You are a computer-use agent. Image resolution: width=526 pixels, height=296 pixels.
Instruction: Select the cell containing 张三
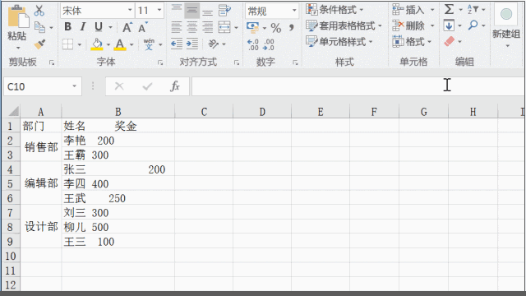tap(118, 169)
